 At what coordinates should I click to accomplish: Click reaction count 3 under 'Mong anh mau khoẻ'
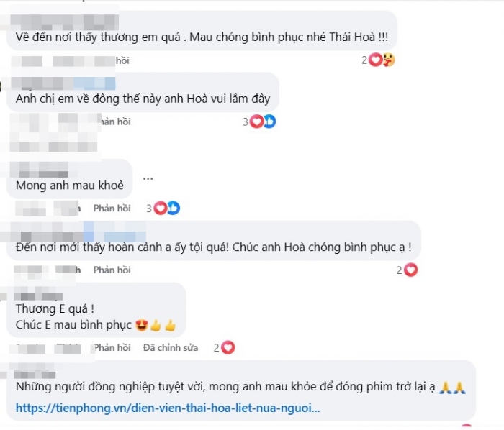(149, 209)
